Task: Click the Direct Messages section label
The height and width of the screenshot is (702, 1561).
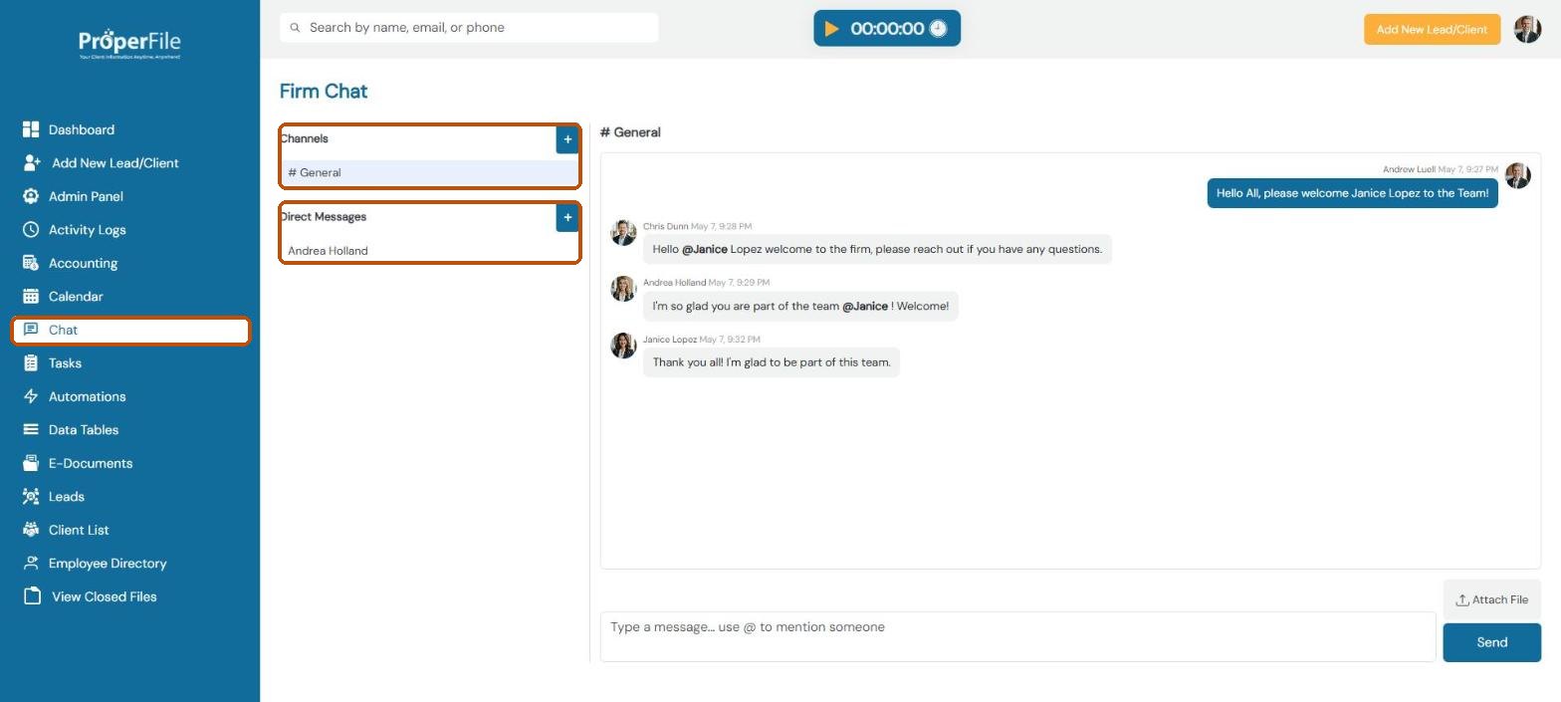Action: pyautogui.click(x=324, y=216)
